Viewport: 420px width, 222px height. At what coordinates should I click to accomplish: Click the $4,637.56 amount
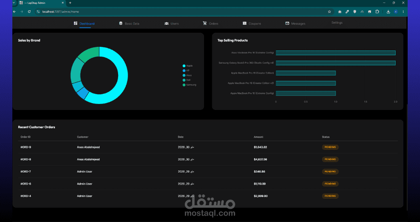pos(260,159)
